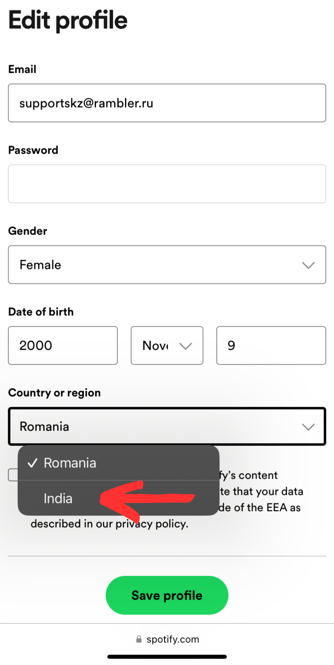Choose India from the country list
This screenshot has height=665, width=334.
tap(58, 498)
